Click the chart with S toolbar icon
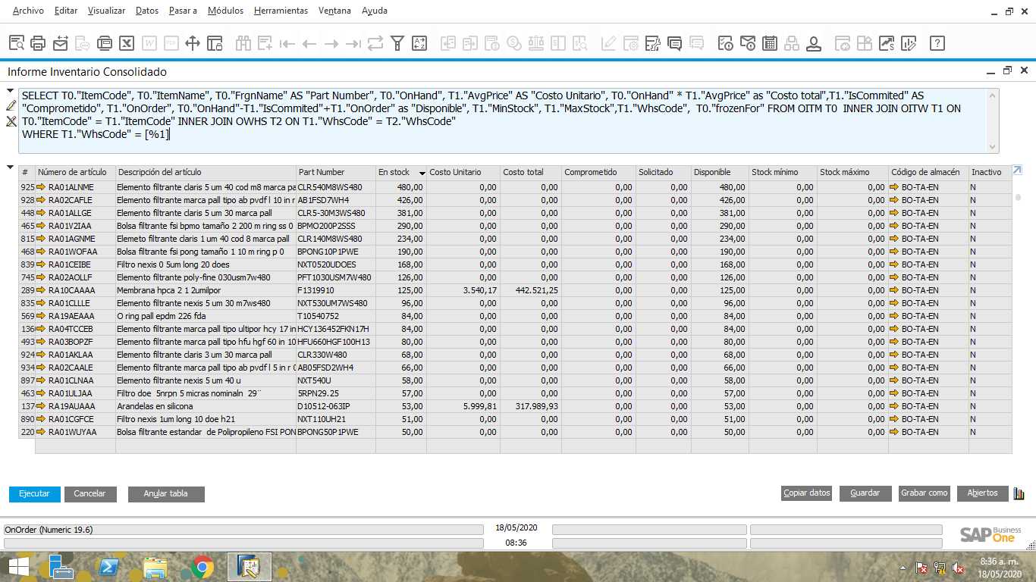The height and width of the screenshot is (582, 1036). pyautogui.click(x=887, y=43)
